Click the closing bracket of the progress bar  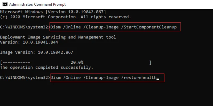pyautogui.click(x=150, y=63)
